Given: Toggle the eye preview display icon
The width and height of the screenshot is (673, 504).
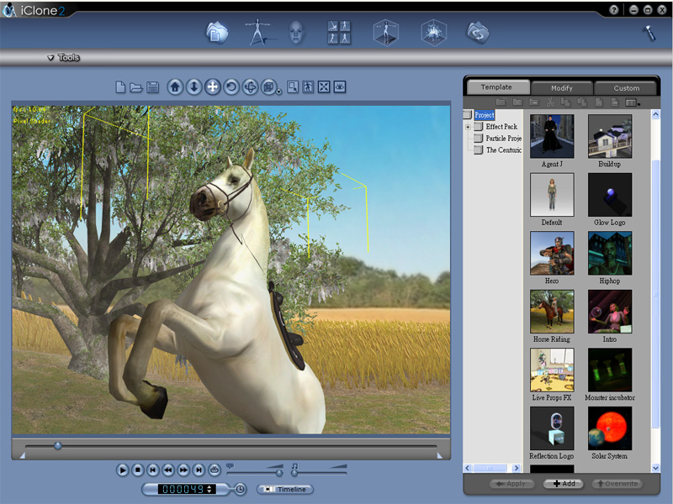Looking at the screenshot, I should [x=340, y=87].
